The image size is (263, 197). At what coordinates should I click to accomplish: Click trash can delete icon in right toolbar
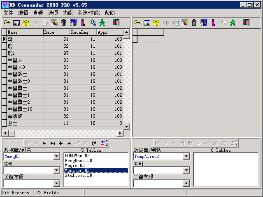[x=194, y=23]
